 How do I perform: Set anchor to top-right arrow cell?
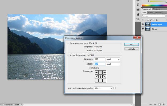(104, 72)
